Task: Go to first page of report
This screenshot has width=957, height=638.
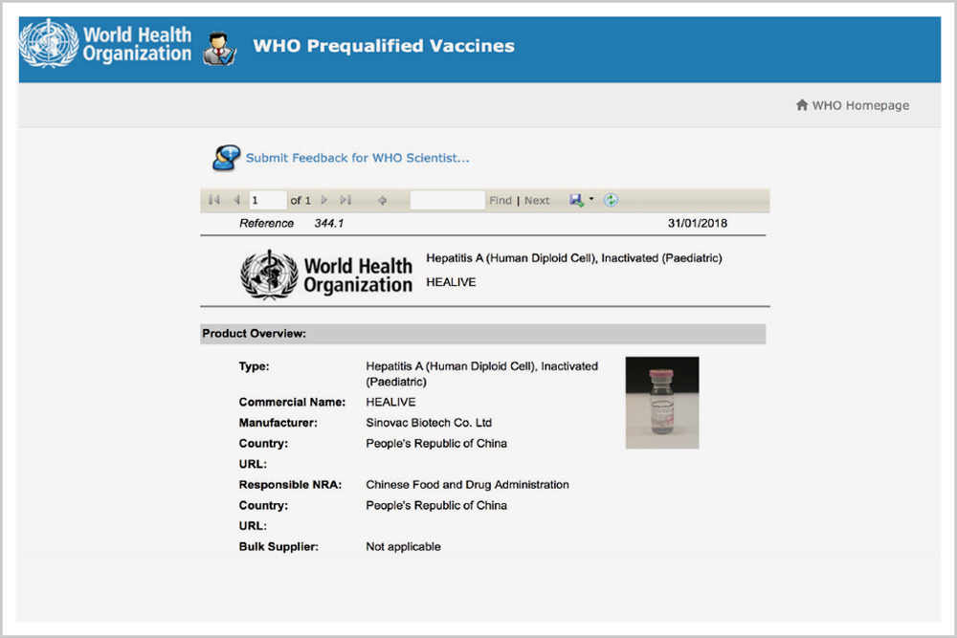Action: (x=213, y=200)
